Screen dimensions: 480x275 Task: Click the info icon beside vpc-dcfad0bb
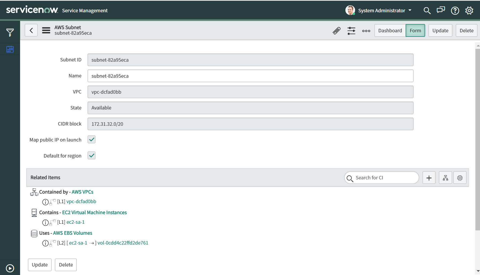coord(45,202)
